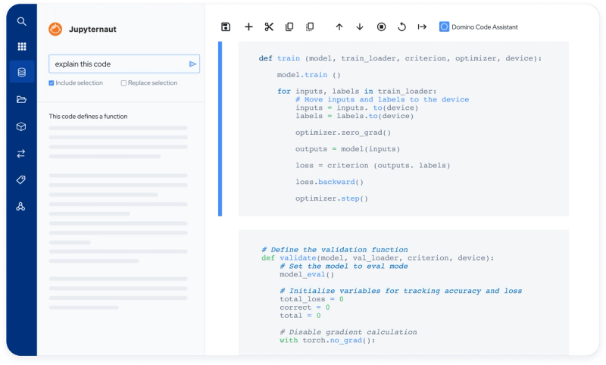
Task: Click 'def validate' code line
Action: click(377, 258)
